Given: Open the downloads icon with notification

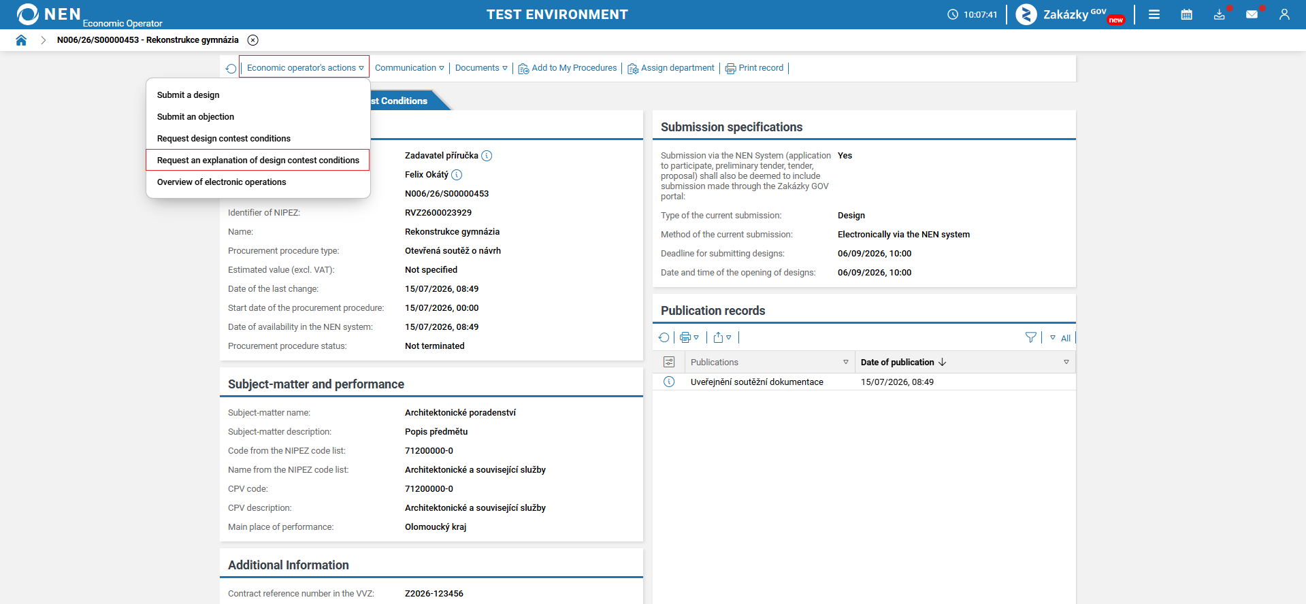Looking at the screenshot, I should 1220,14.
